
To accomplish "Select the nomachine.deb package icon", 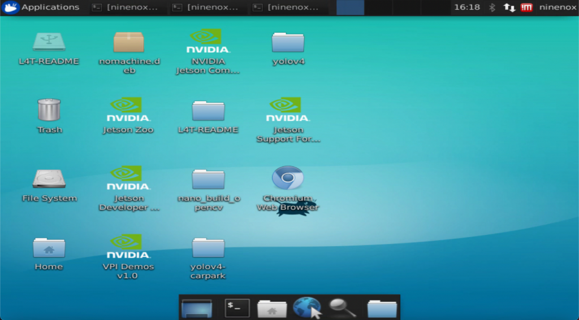I will coord(128,42).
